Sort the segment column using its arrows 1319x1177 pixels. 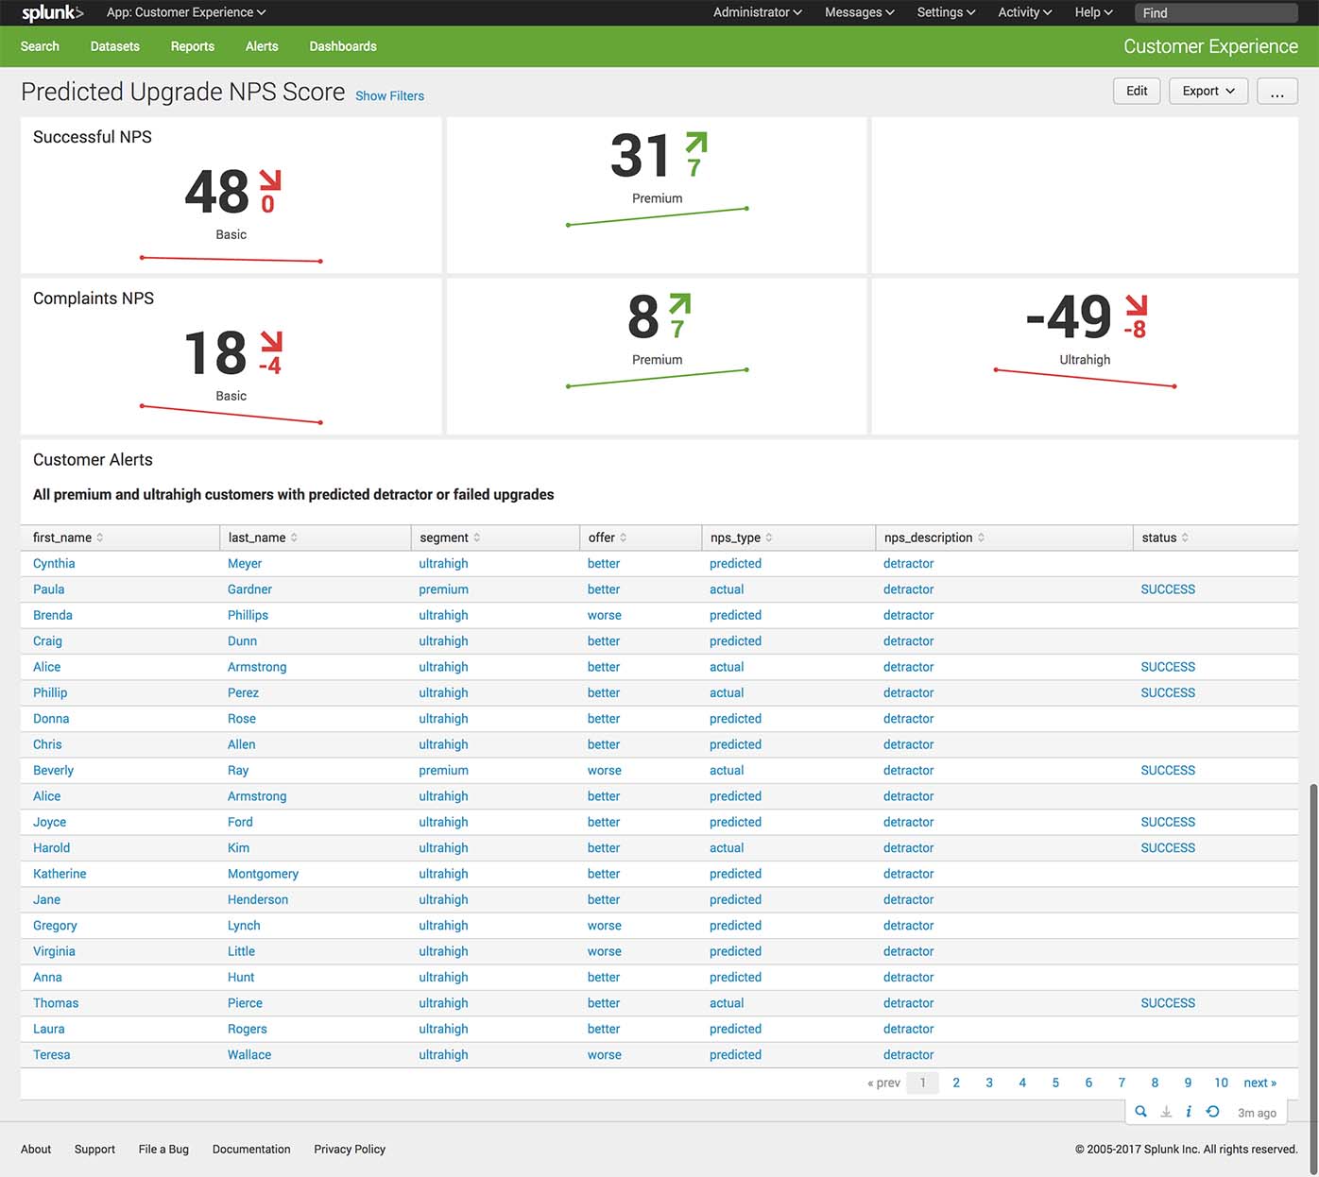click(478, 537)
